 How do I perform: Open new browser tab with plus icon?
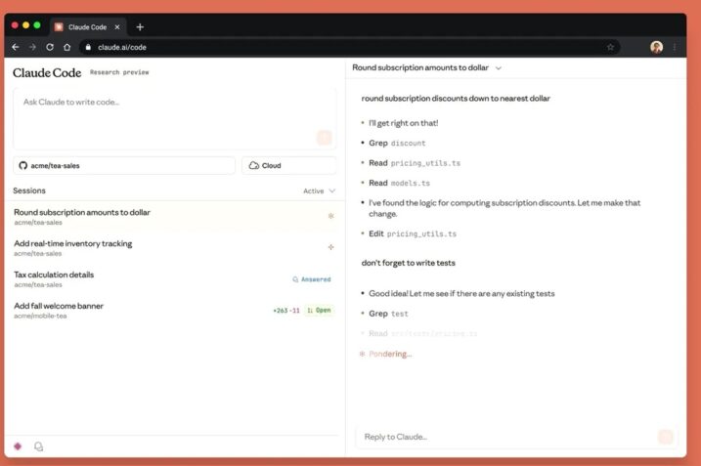140,26
